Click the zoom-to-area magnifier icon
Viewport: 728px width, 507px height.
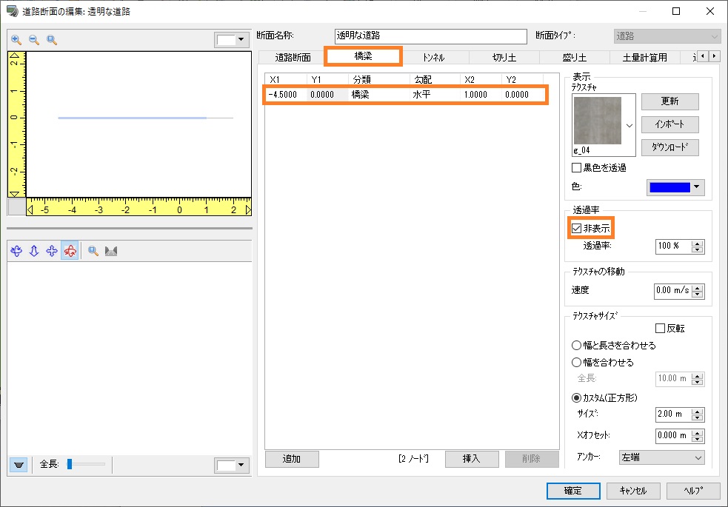pos(52,40)
